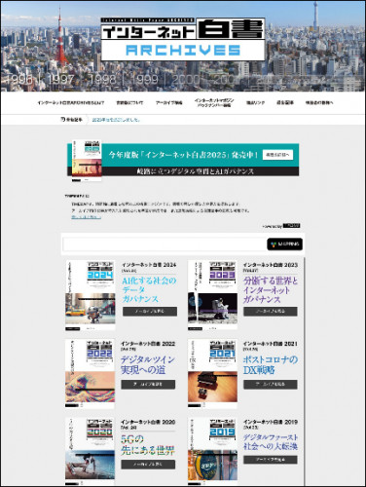Click the archive view button for 2019

point(271,460)
